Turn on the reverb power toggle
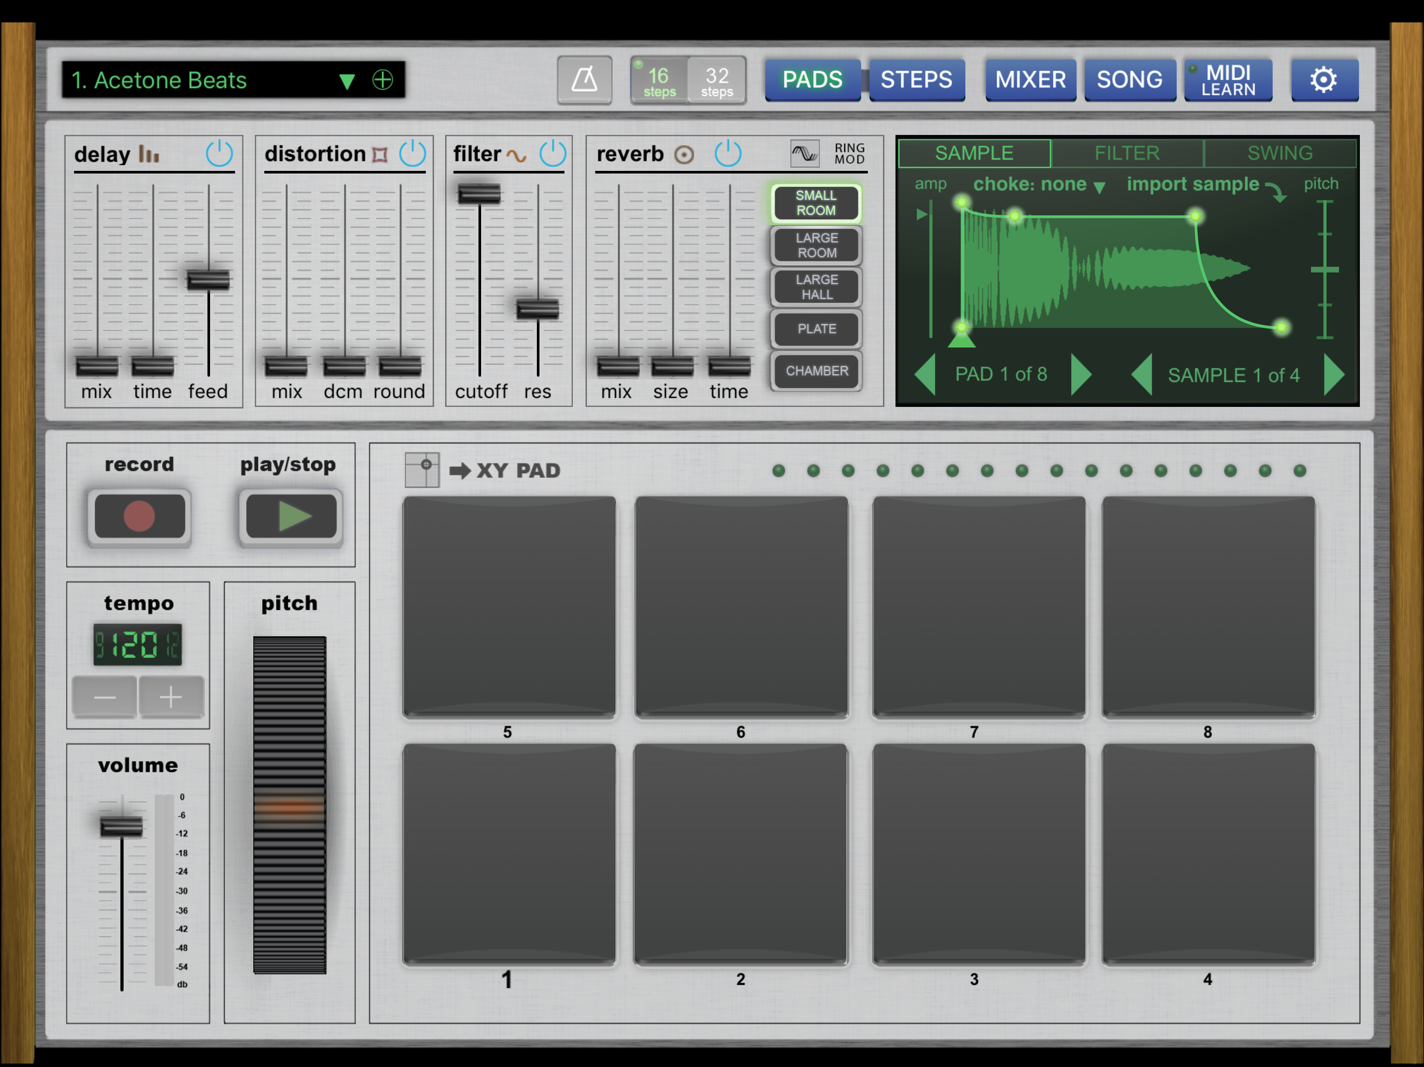 (728, 154)
